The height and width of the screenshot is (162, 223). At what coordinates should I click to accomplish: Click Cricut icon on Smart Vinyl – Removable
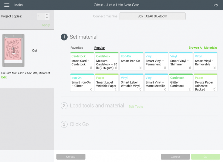(215, 68)
